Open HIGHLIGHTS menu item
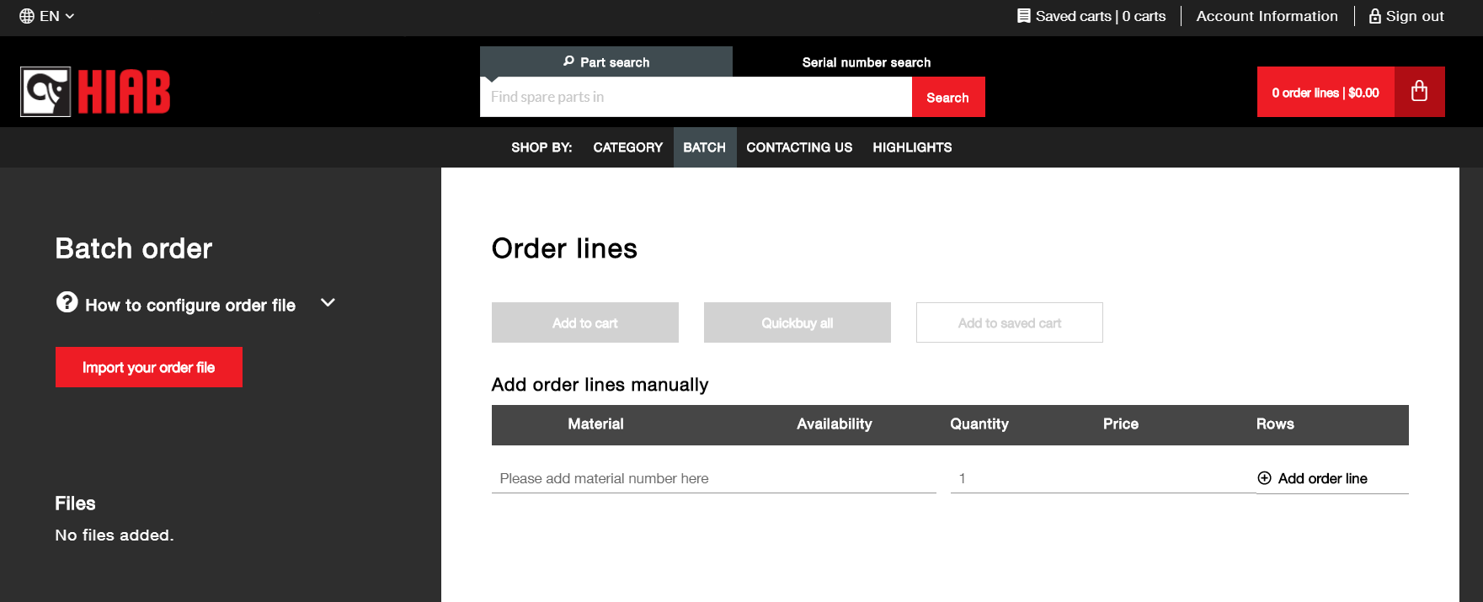The image size is (1483, 602). tap(912, 147)
